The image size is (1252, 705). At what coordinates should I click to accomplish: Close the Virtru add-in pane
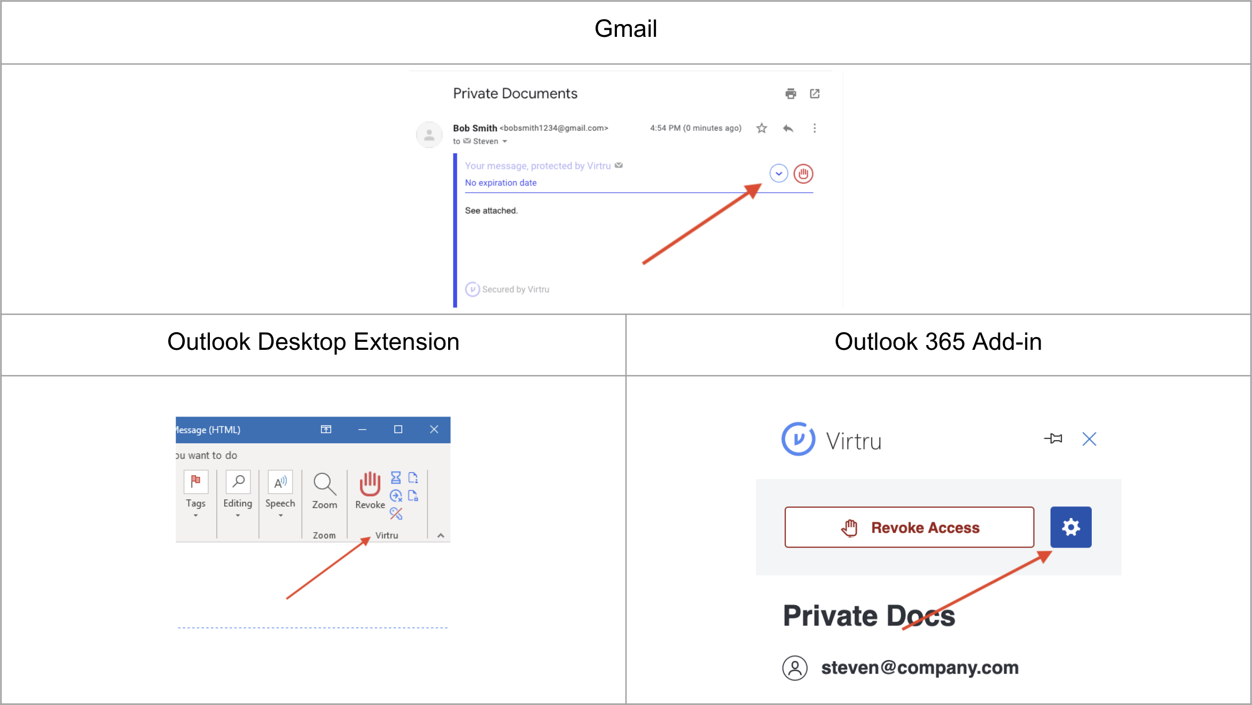(1090, 439)
